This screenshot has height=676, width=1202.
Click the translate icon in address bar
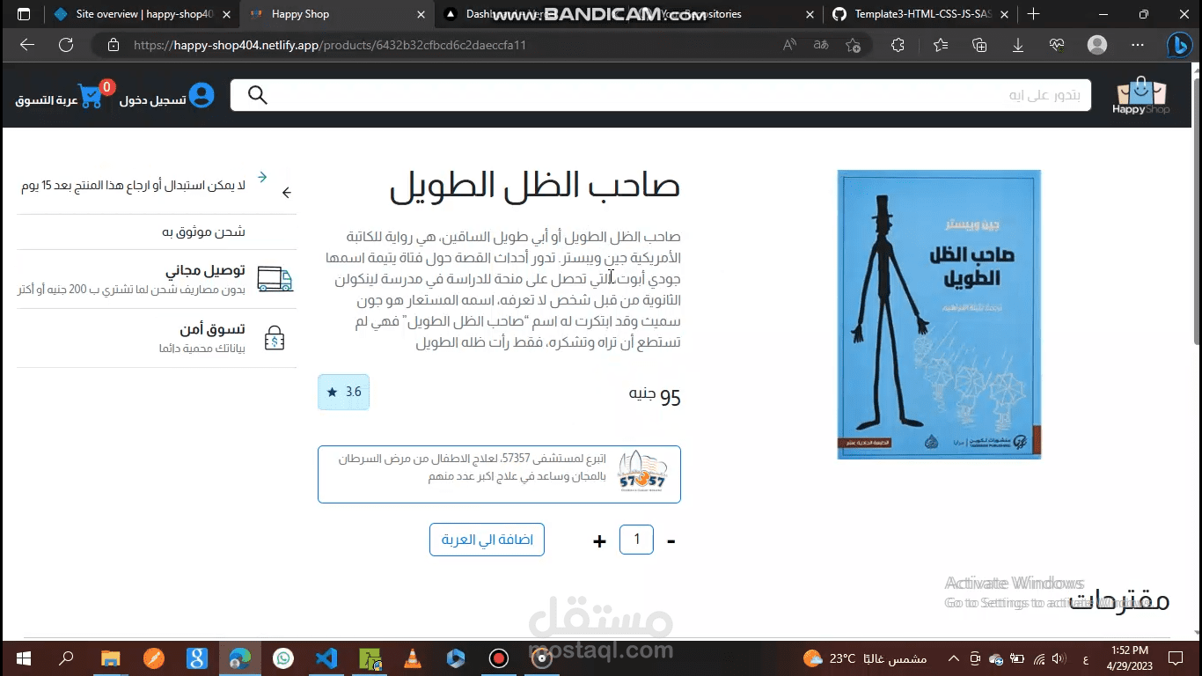click(x=820, y=45)
